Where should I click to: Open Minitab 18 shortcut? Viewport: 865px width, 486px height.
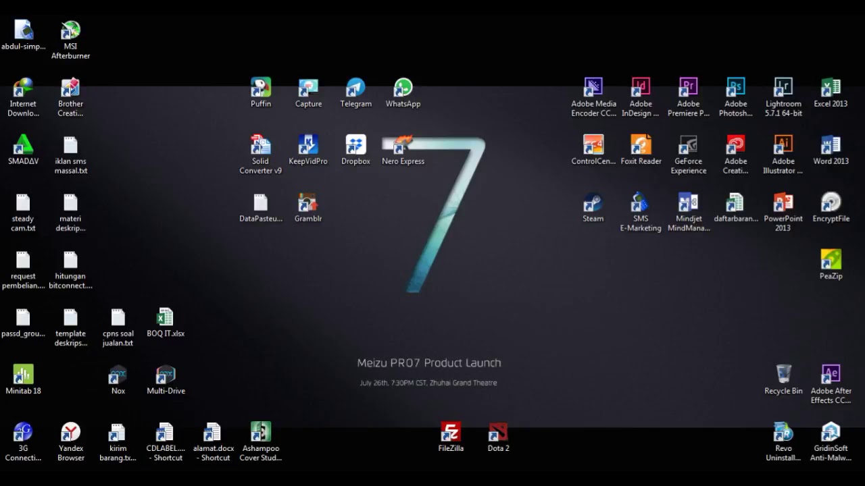tap(23, 375)
